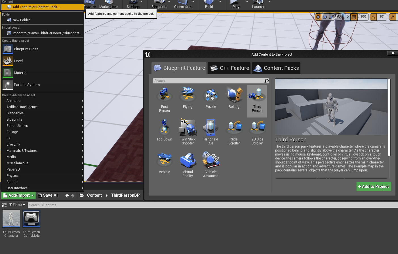Image resolution: width=398 pixels, height=254 pixels.
Task: Click the Third Person preview image
Action: (331, 107)
